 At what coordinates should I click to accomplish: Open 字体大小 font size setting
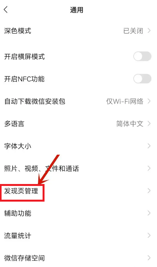pyautogui.click(x=78, y=146)
